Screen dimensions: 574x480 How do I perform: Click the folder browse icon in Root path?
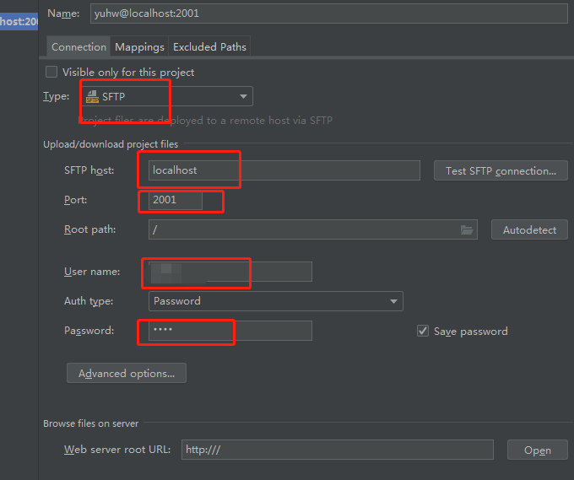pyautogui.click(x=467, y=229)
